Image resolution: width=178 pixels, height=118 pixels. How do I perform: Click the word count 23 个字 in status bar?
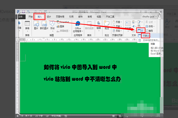(39, 116)
